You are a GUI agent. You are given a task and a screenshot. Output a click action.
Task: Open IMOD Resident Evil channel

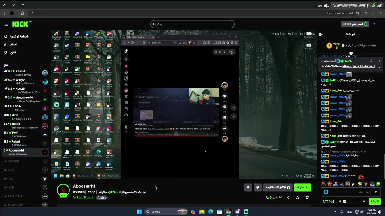point(26,126)
